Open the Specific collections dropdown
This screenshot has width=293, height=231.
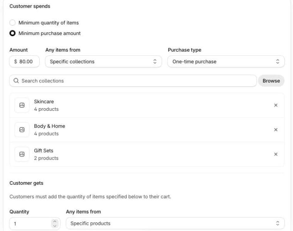(103, 61)
